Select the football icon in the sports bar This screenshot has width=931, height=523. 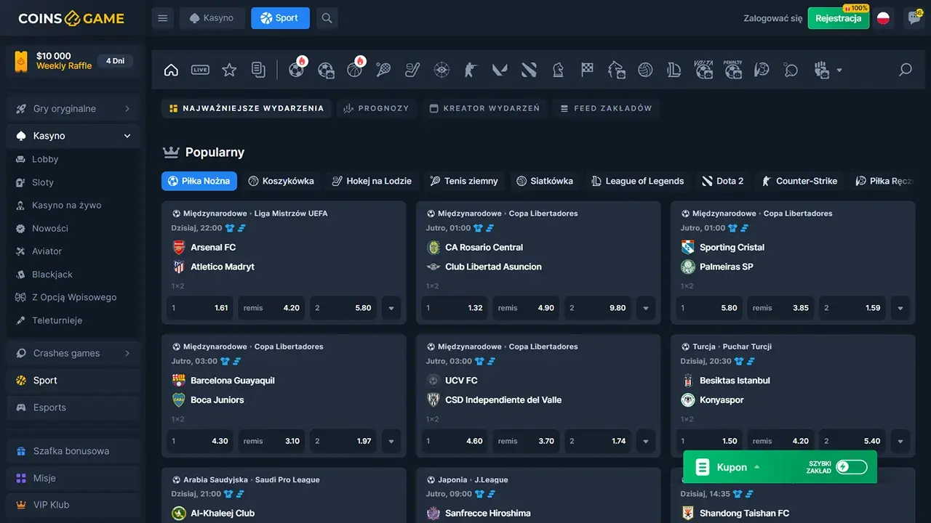[x=296, y=70]
